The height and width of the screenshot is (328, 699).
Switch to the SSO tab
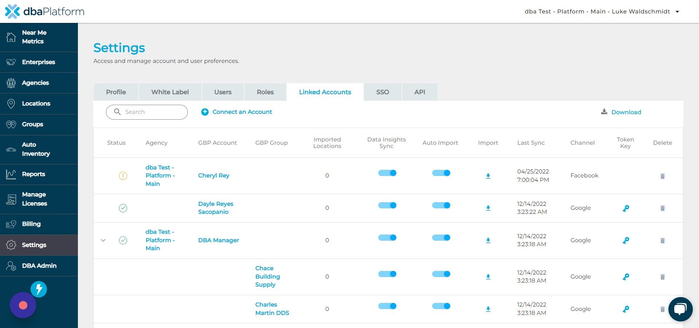point(383,92)
